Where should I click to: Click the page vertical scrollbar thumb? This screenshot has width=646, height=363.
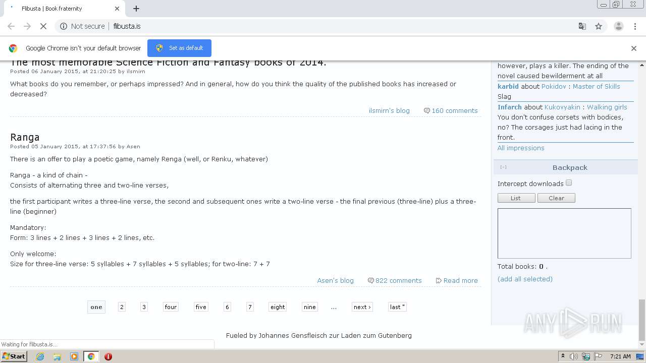click(x=642, y=320)
